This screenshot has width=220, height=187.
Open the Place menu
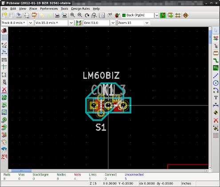33,9
